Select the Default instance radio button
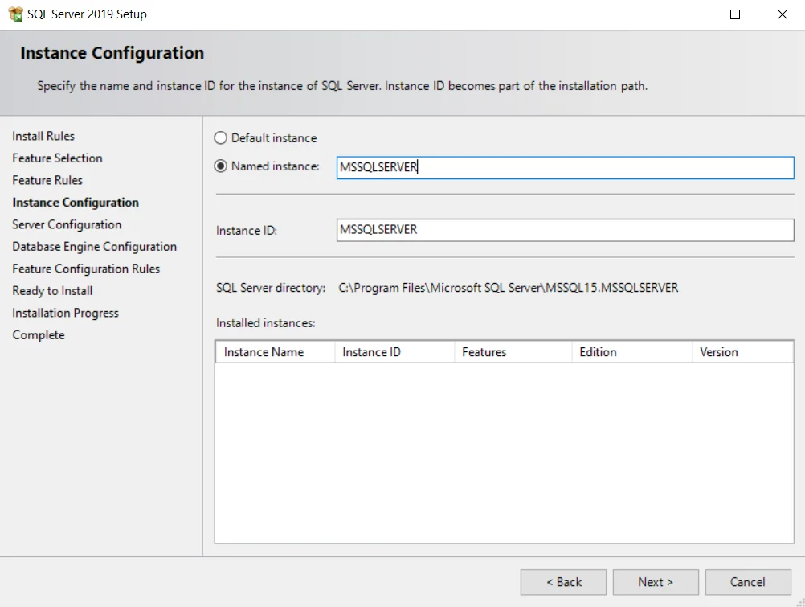Viewport: 805px width, 607px height. (x=220, y=137)
